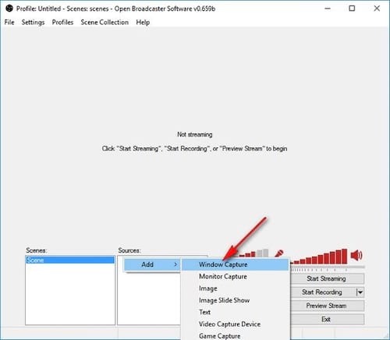Screen dimensions: 390x340
Task: Select the Scene item in Scenes list
Action: tap(70, 260)
